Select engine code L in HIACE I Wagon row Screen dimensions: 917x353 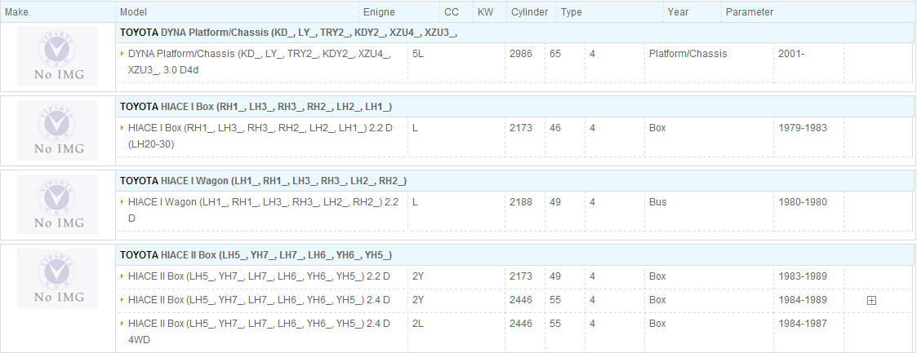(415, 202)
